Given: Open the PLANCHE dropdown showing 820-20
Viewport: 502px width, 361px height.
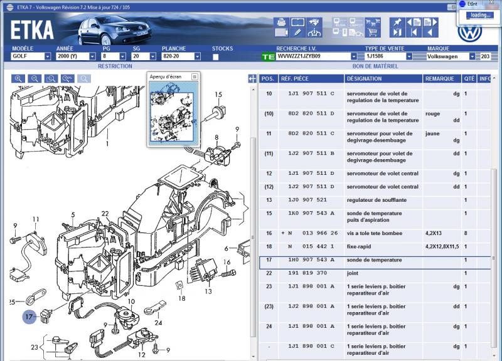Looking at the screenshot, I should pyautogui.click(x=197, y=56).
